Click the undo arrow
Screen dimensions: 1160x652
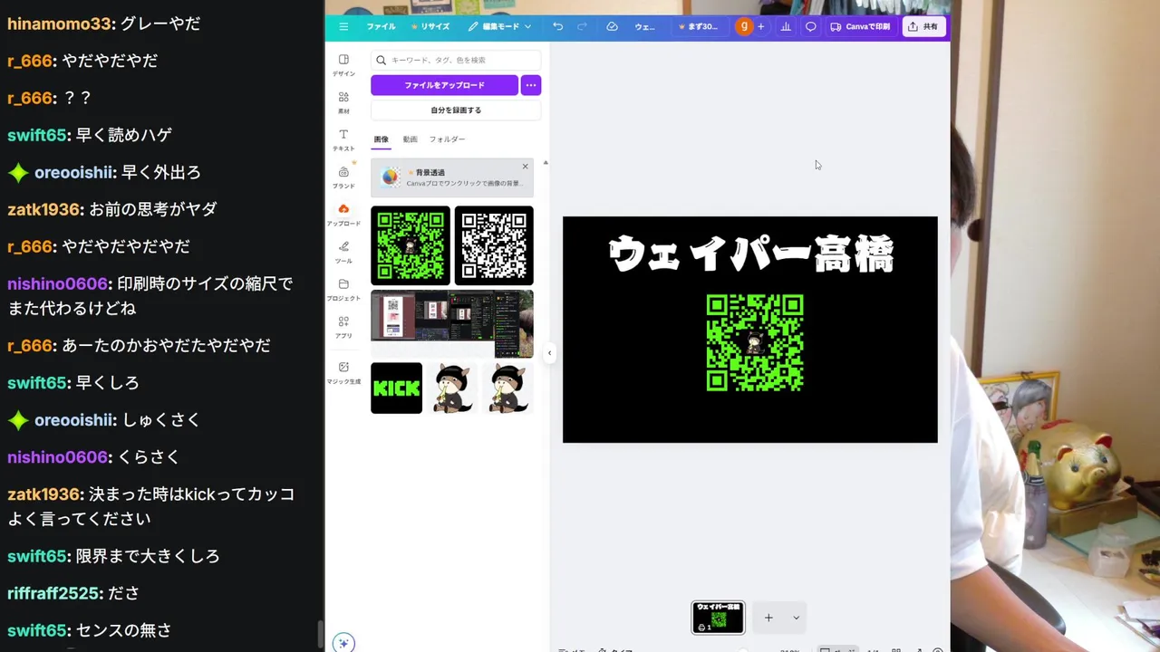[x=557, y=26]
